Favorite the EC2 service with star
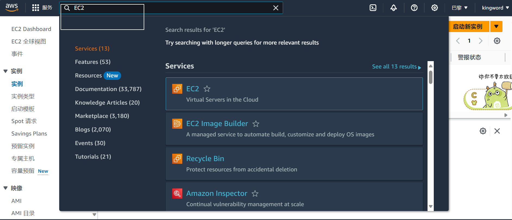Viewport: 512px width, 220px height. (x=207, y=89)
